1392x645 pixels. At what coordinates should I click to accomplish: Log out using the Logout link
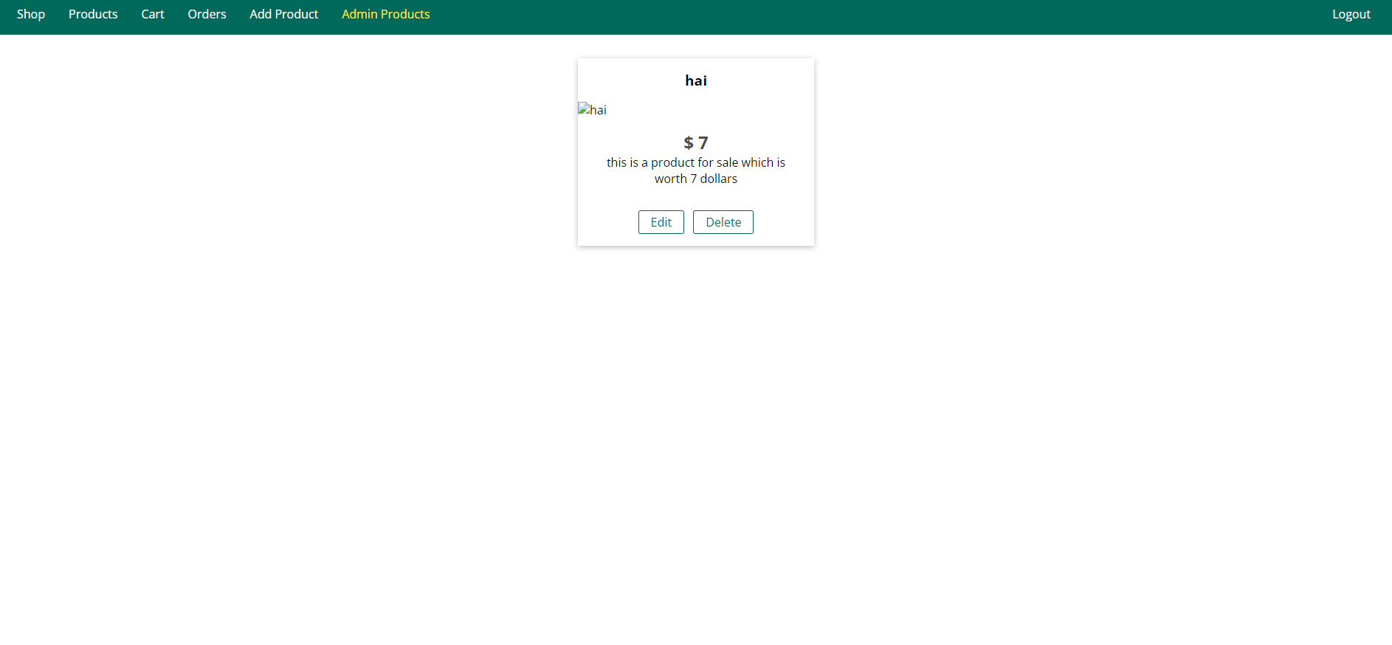tap(1351, 14)
